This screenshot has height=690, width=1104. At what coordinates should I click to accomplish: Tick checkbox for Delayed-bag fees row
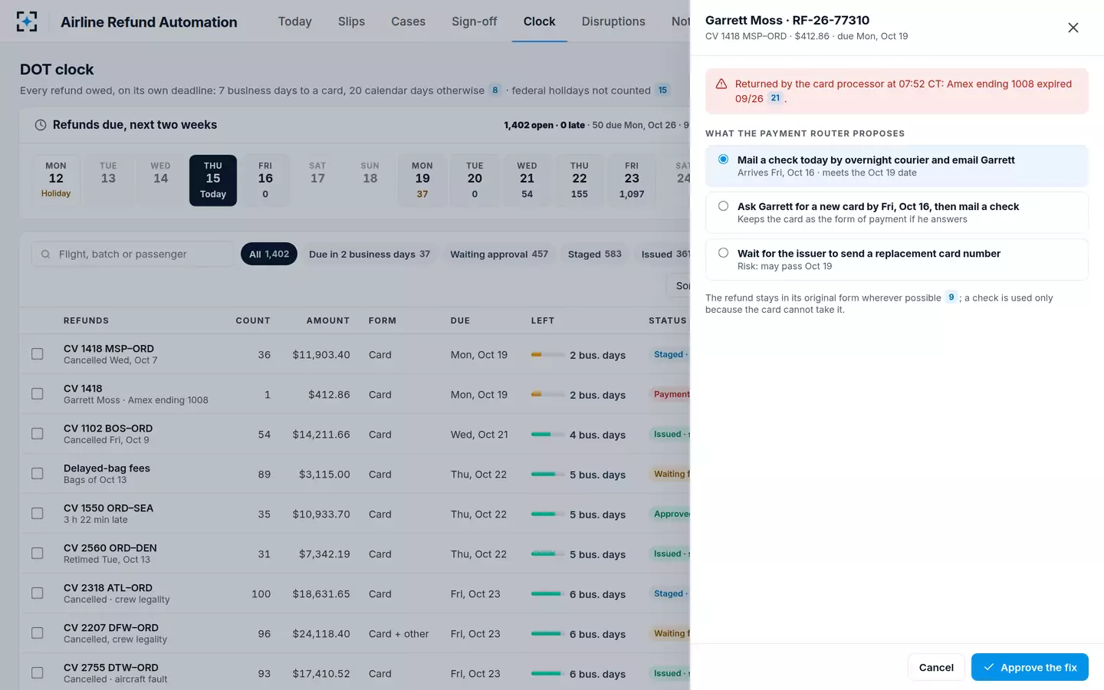pos(37,473)
